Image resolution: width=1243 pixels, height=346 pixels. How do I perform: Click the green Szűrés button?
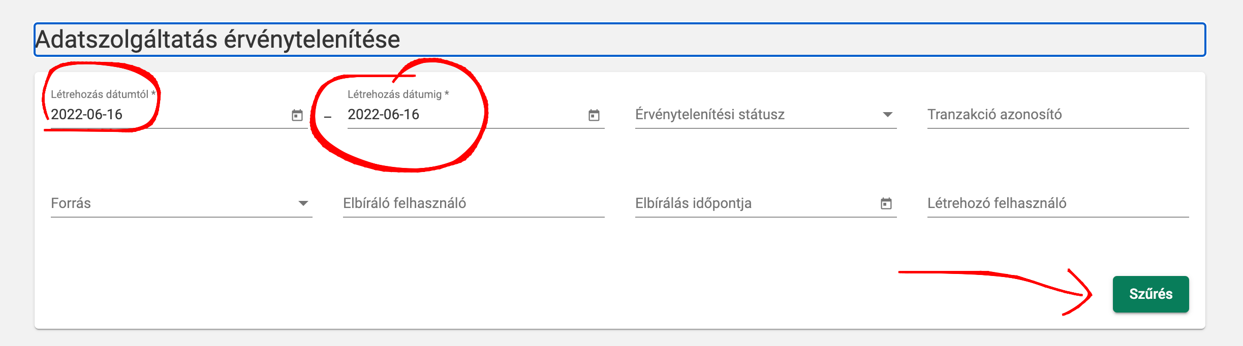(1151, 294)
